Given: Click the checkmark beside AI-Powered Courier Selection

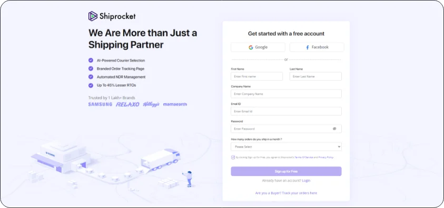Looking at the screenshot, I should click(x=91, y=60).
